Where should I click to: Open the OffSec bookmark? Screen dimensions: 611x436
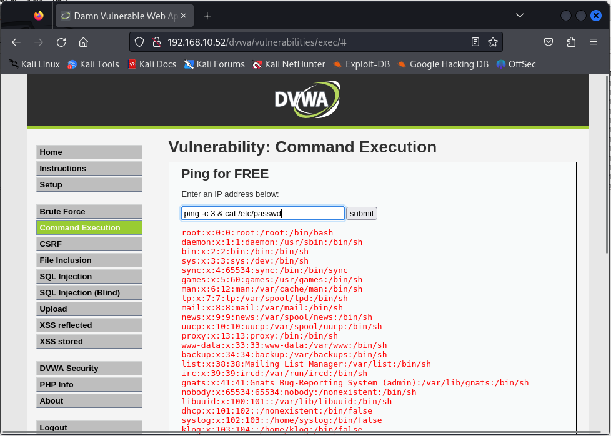pyautogui.click(x=516, y=64)
